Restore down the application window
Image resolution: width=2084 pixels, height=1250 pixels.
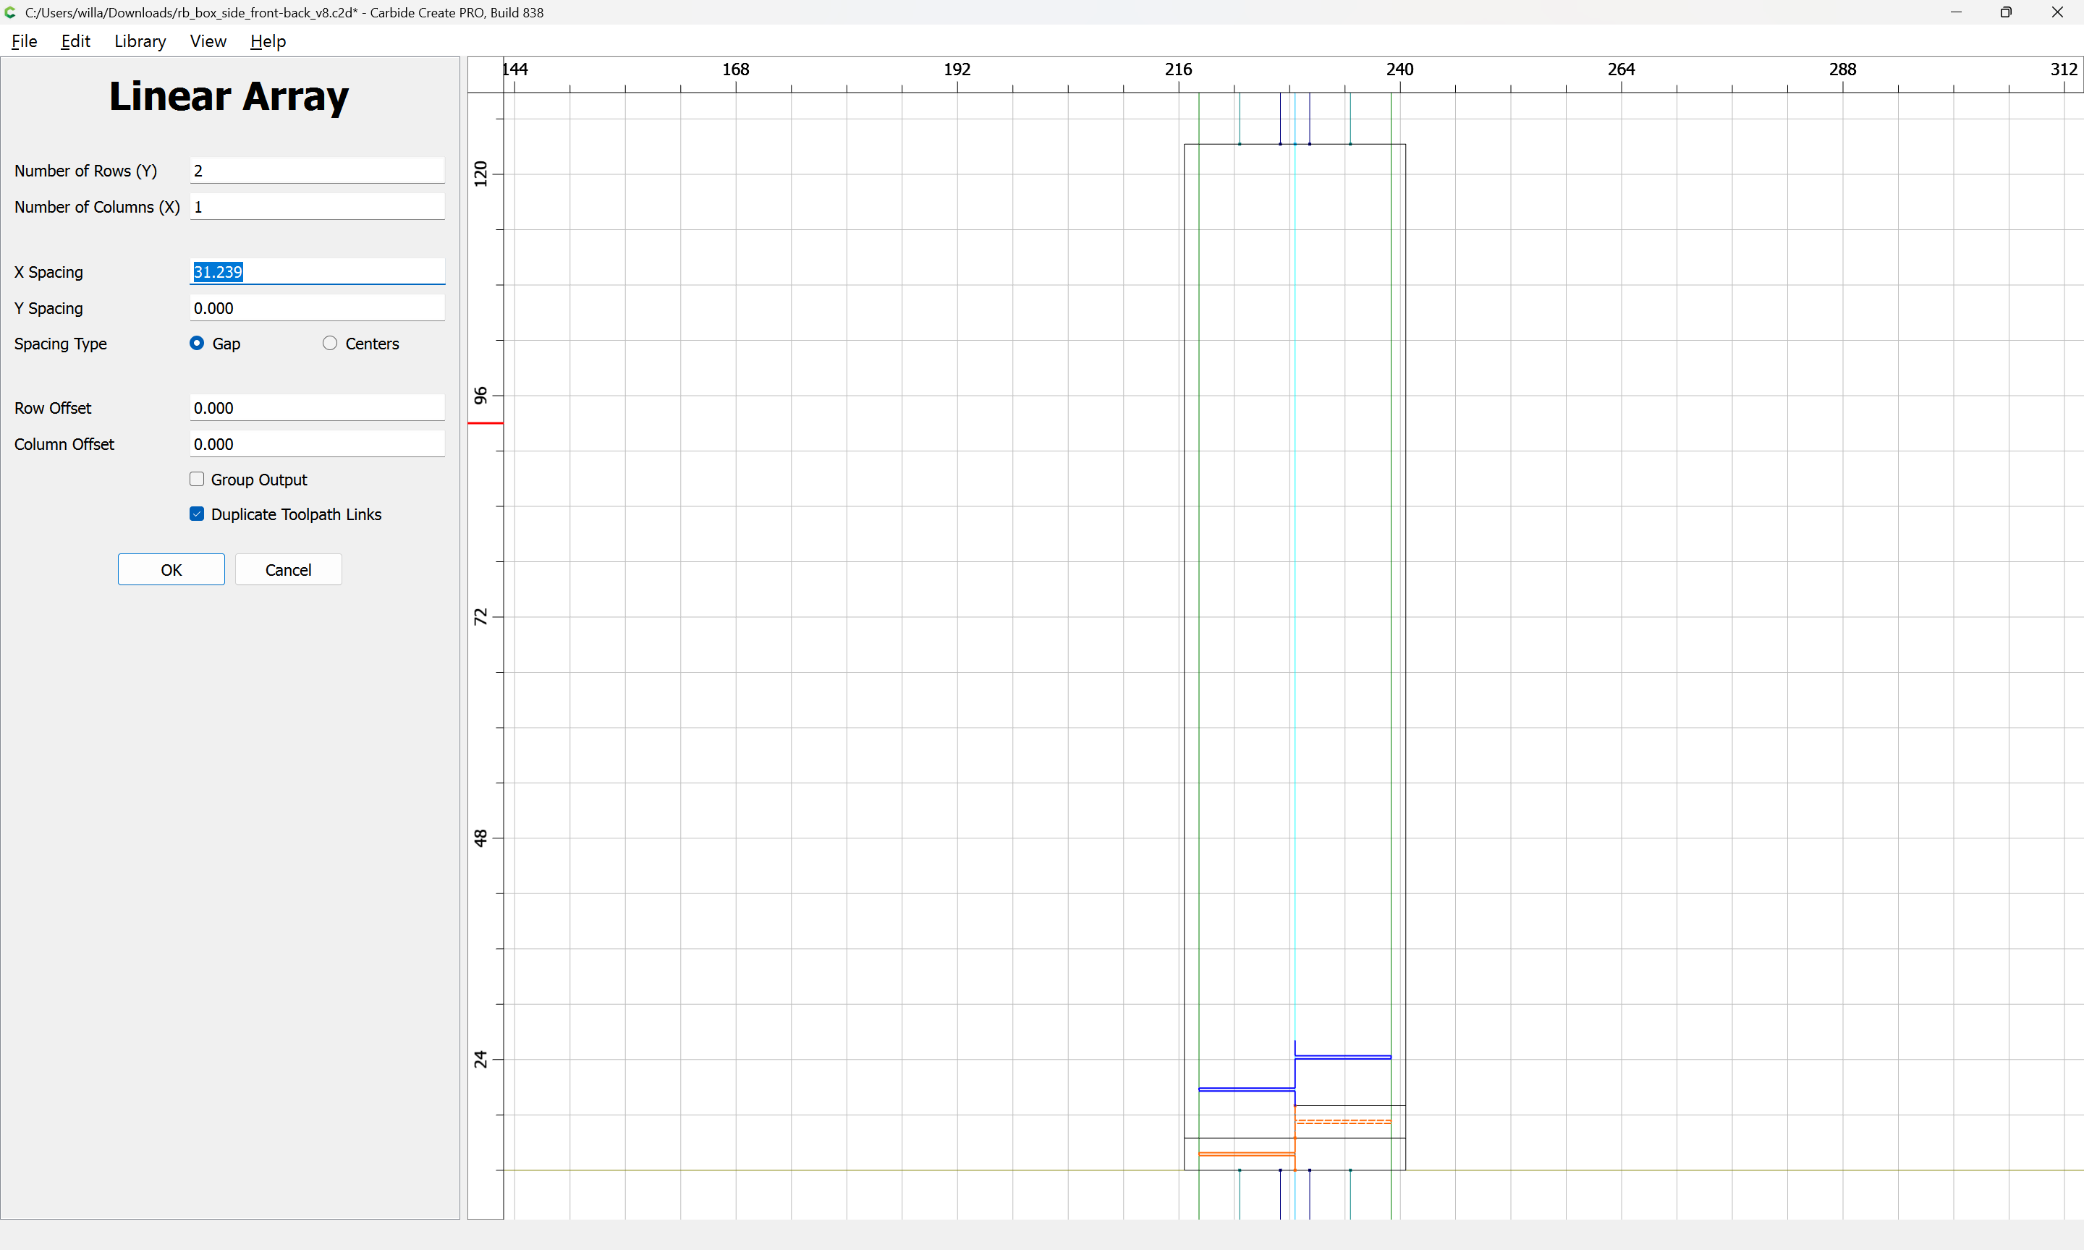tap(2006, 12)
